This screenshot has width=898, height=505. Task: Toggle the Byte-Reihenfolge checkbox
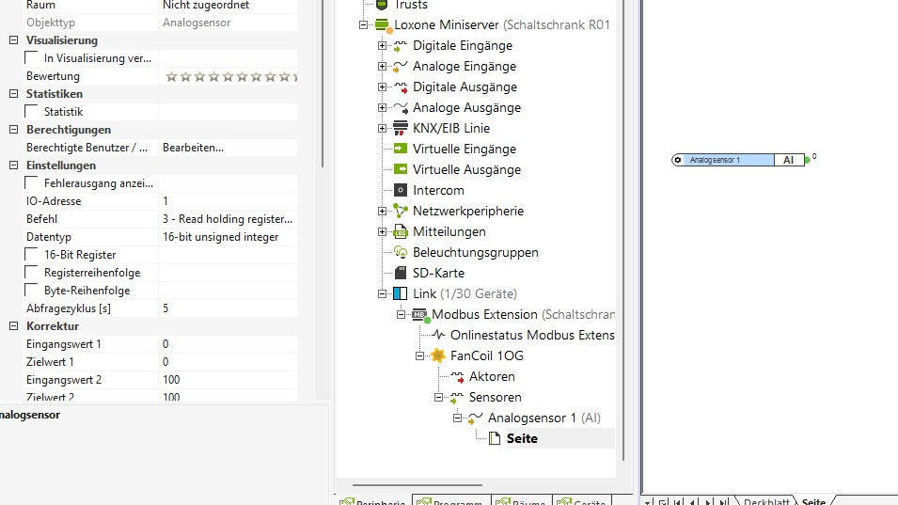(x=31, y=291)
